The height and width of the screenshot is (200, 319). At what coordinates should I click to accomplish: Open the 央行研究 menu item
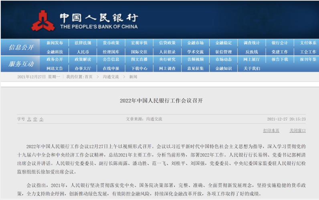[x=167, y=59]
